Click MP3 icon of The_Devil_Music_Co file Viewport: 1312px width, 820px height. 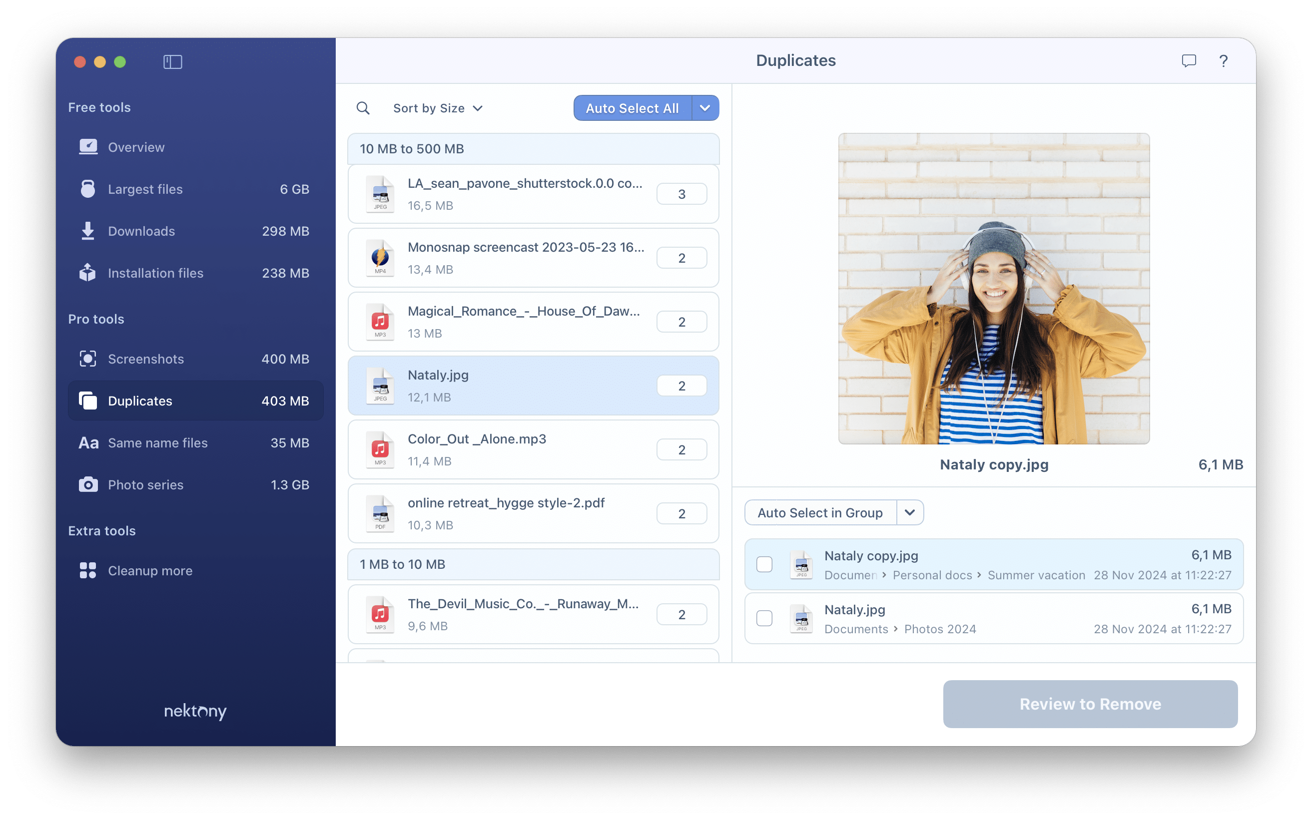pos(380,615)
